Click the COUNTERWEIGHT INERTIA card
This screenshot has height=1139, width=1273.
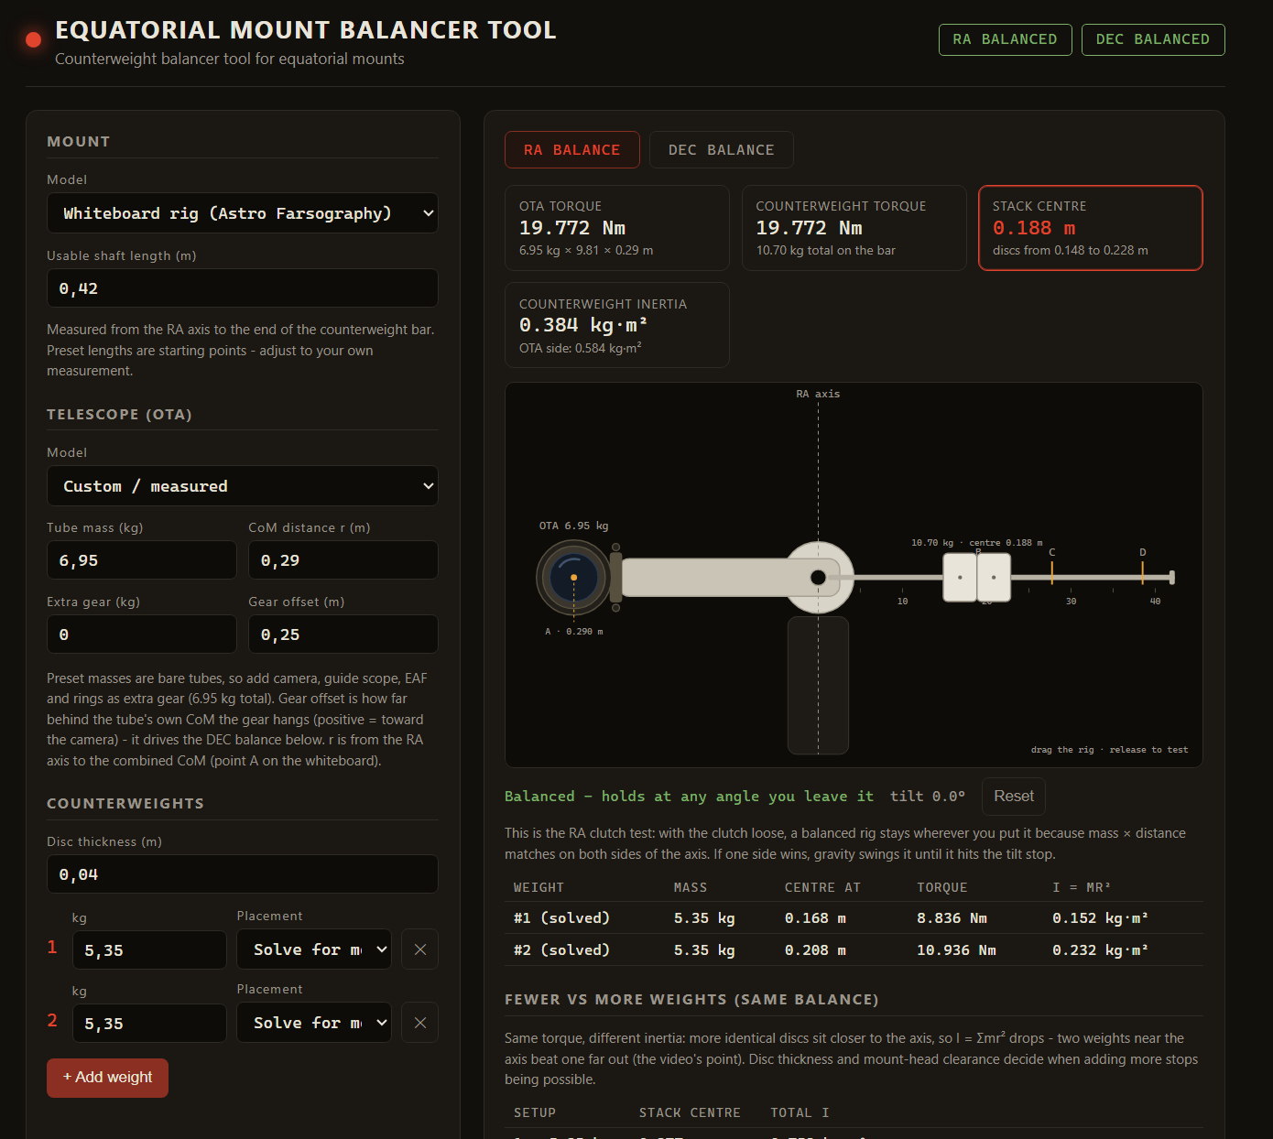click(x=617, y=325)
